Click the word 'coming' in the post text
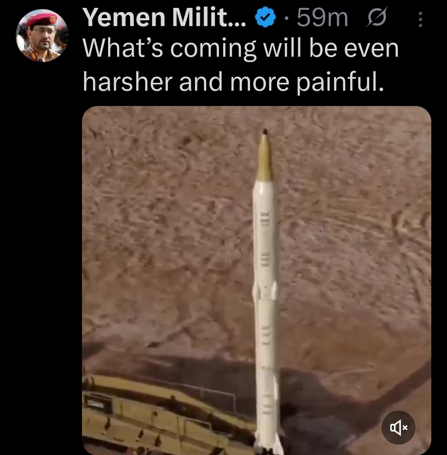Image resolution: width=447 pixels, height=455 pixels. (x=213, y=49)
